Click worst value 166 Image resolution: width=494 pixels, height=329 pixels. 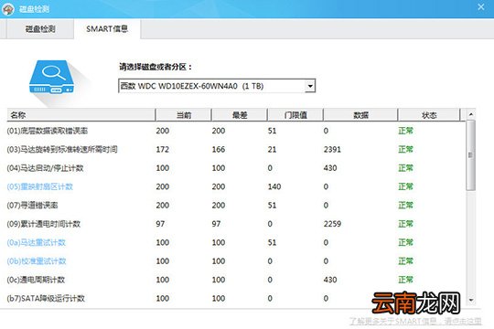pyautogui.click(x=219, y=149)
